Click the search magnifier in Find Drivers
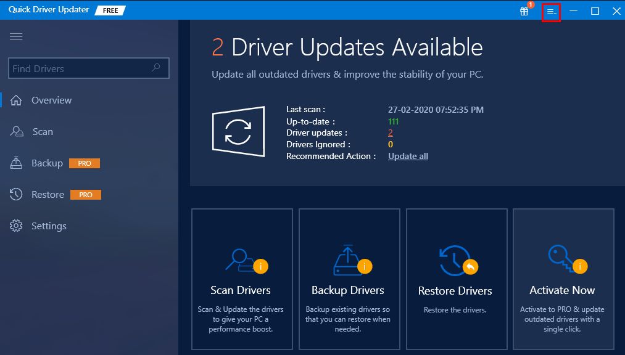Screen dimensions: 625x355 (156, 68)
